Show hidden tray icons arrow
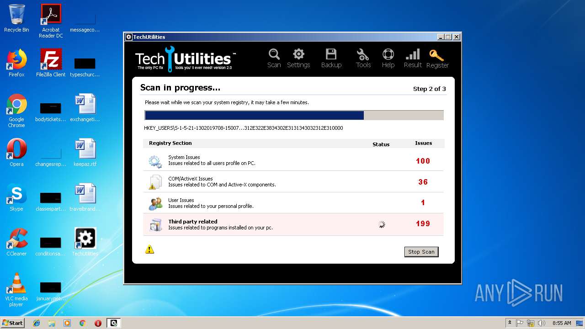 coord(510,323)
